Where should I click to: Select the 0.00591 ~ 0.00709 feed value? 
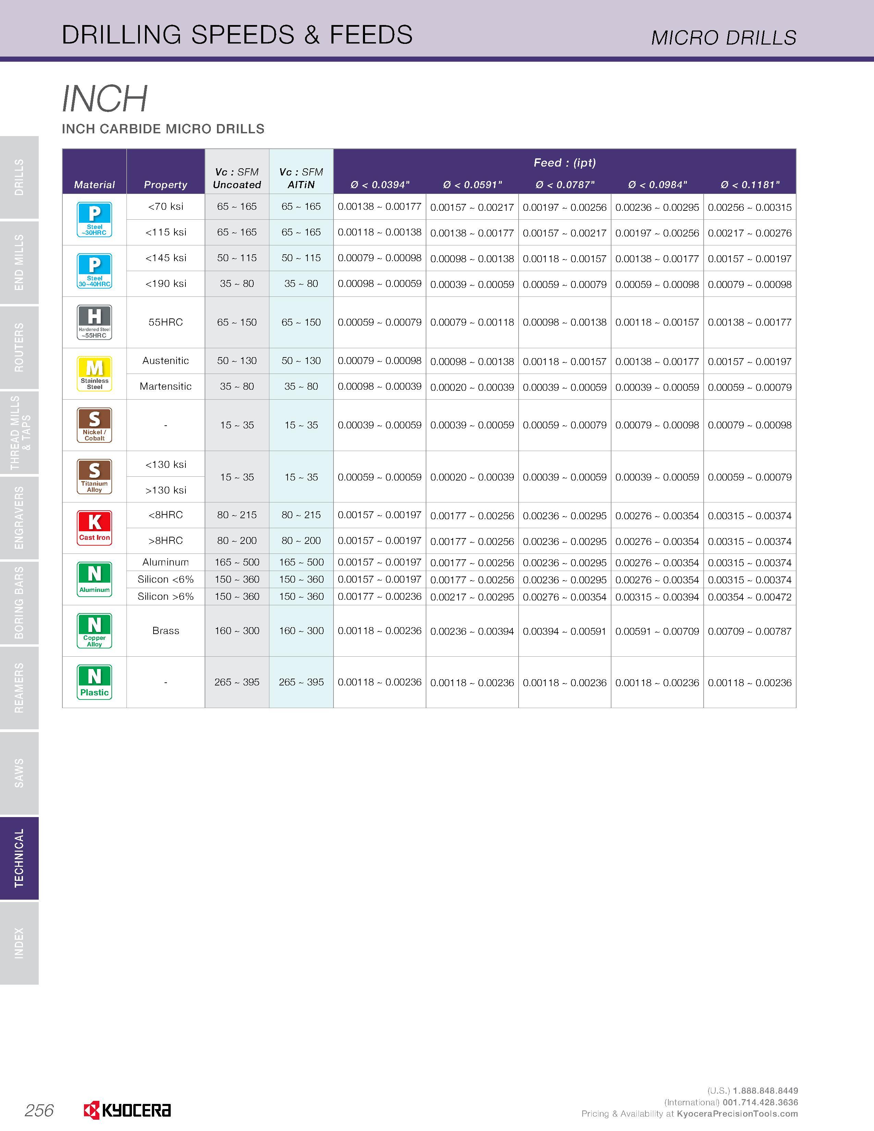click(x=658, y=631)
